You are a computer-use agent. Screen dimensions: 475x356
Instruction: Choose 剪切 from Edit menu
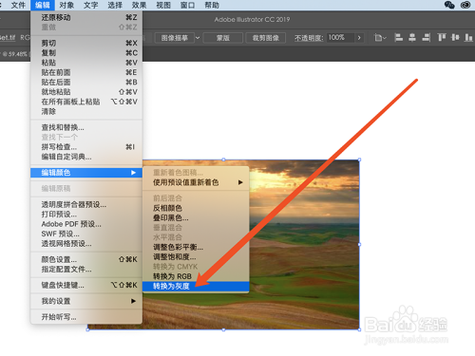[x=86, y=43]
